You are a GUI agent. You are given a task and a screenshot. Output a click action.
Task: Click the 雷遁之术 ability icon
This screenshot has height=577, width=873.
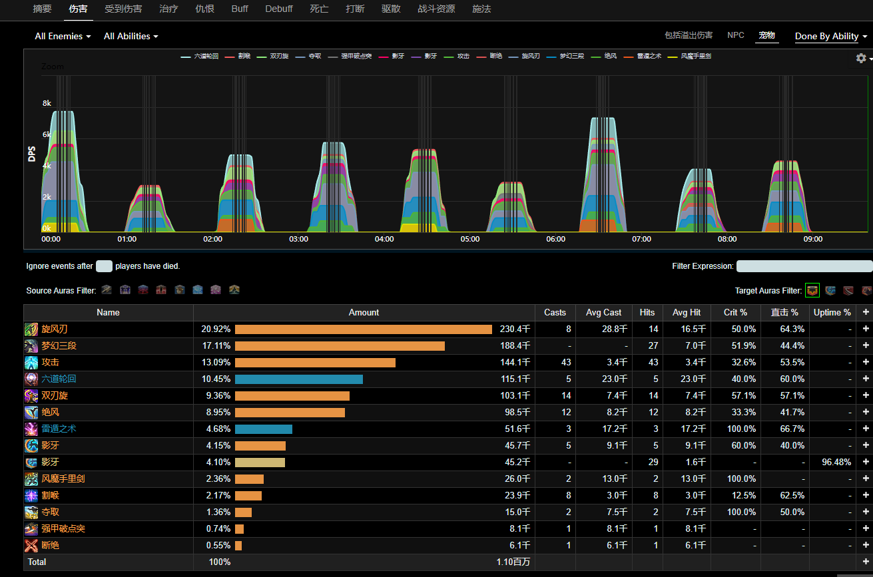tap(31, 429)
